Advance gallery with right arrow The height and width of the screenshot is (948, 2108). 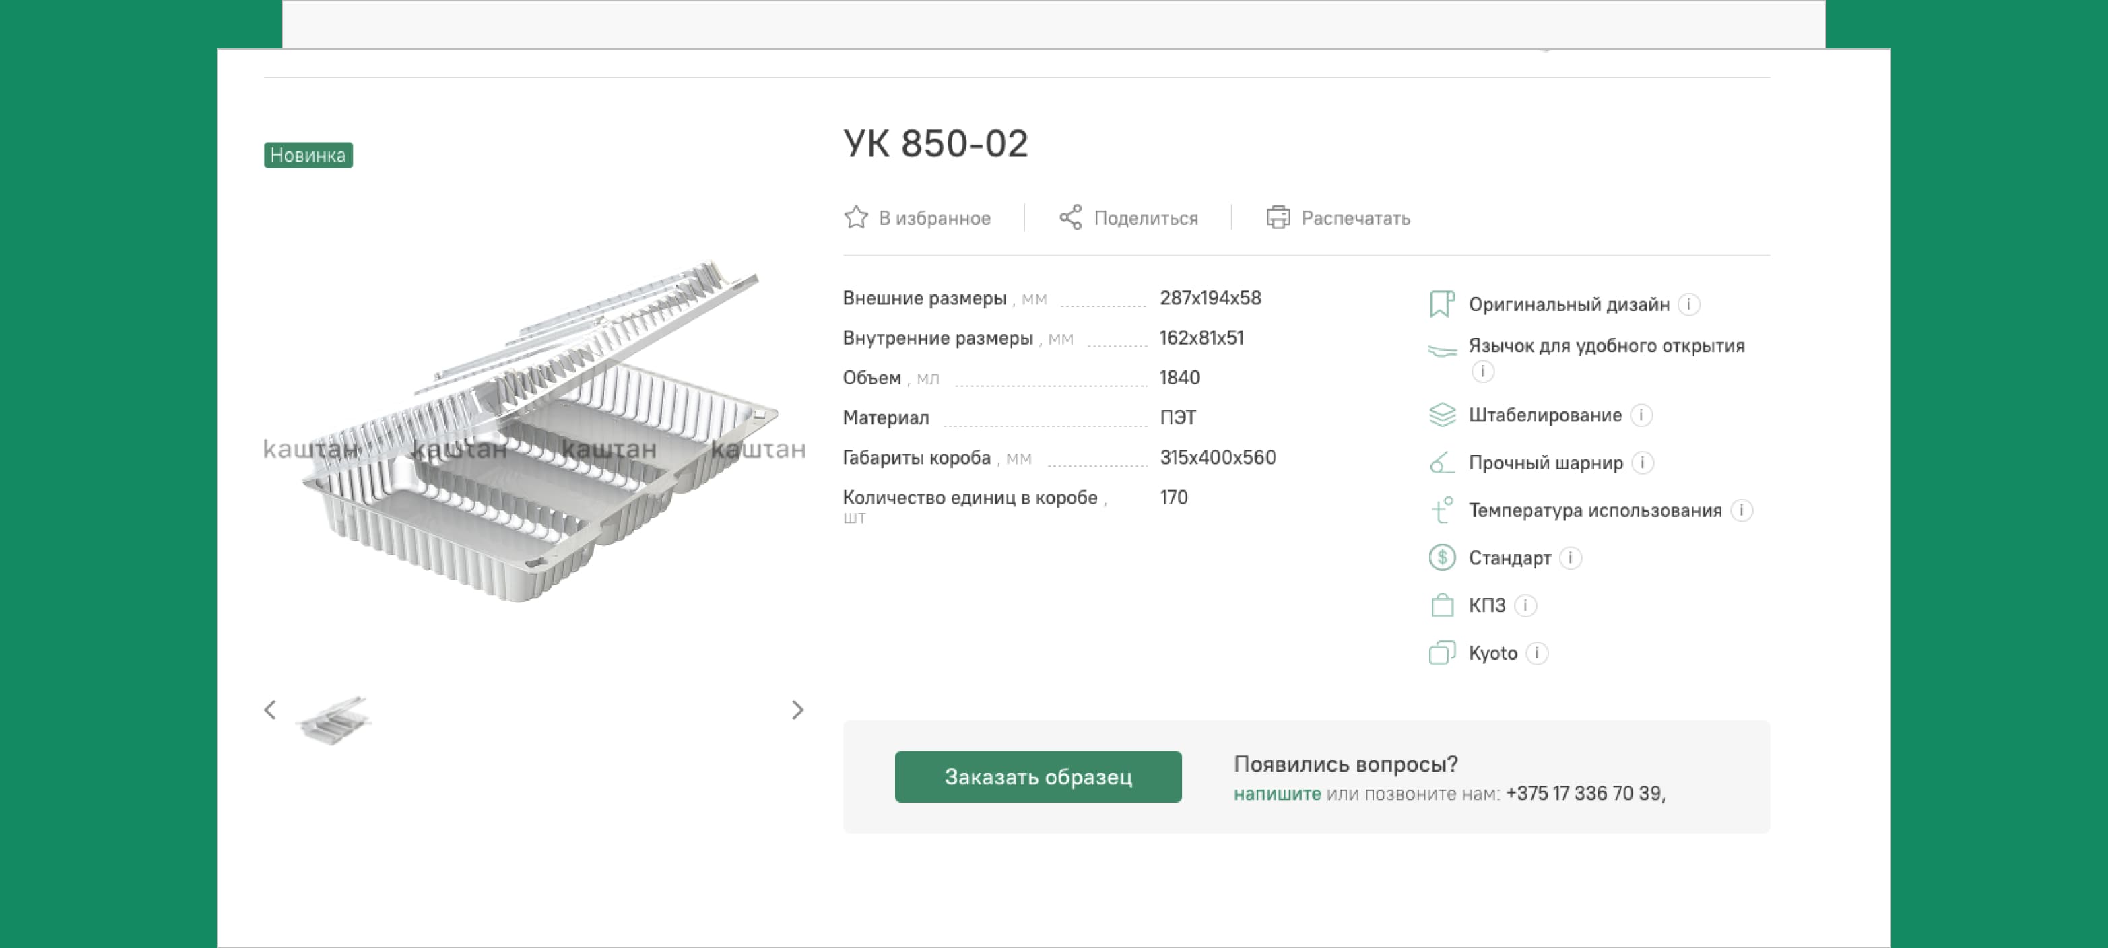pyautogui.click(x=798, y=710)
